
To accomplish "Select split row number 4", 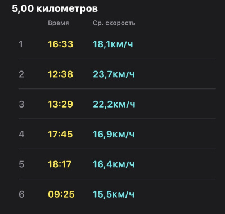I will tap(117, 134).
